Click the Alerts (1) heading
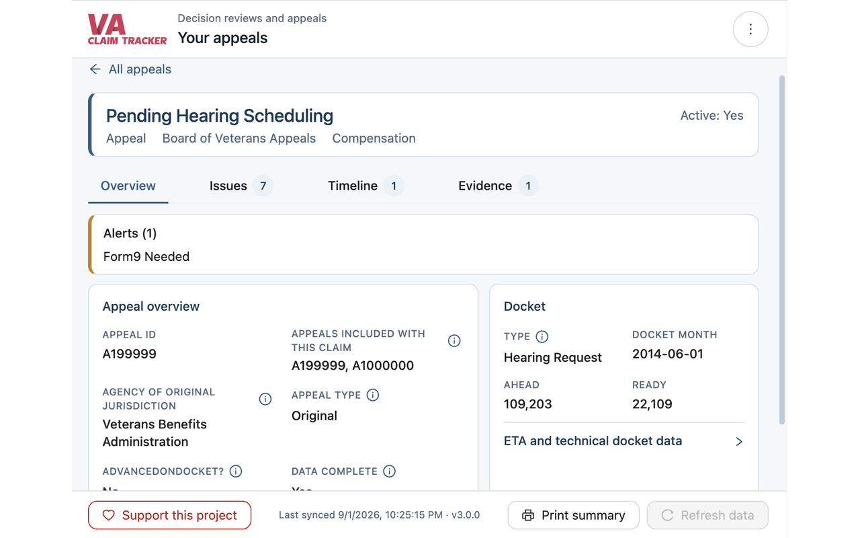 tap(130, 233)
